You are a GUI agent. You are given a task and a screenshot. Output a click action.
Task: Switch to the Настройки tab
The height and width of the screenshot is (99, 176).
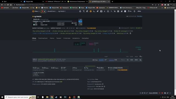pyautogui.click(x=85, y=38)
